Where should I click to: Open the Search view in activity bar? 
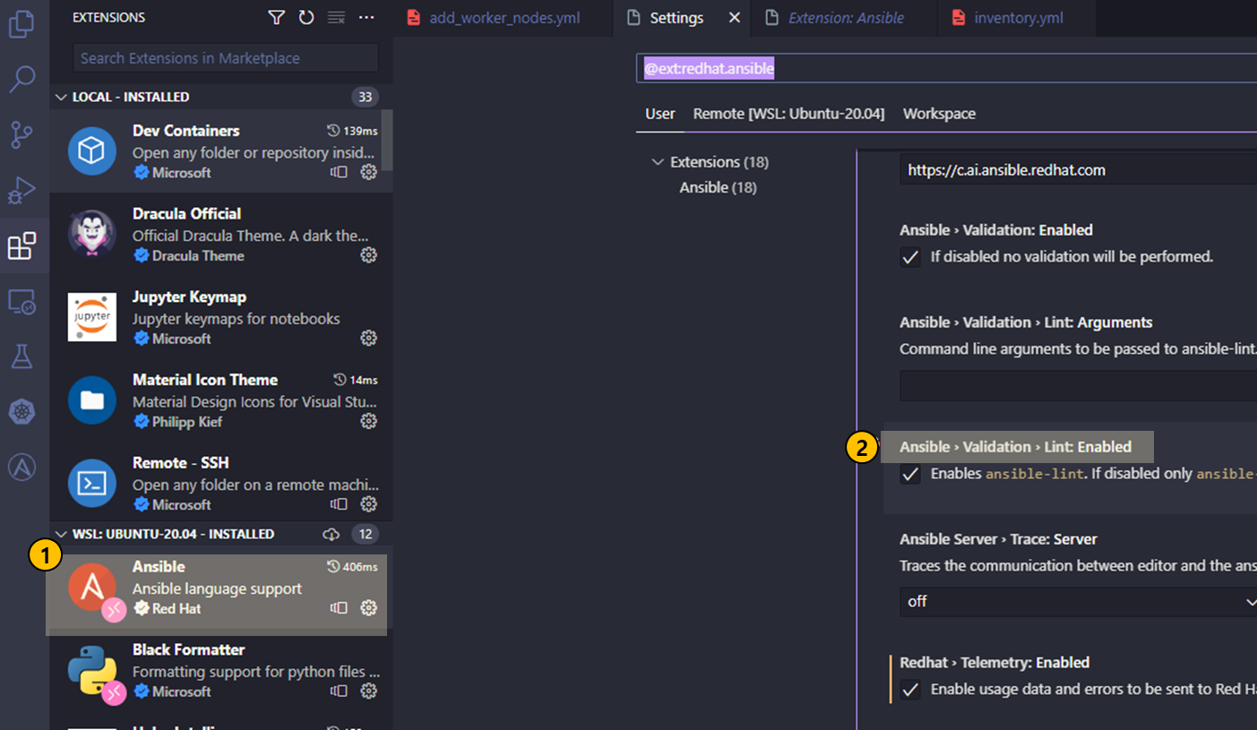[22, 79]
